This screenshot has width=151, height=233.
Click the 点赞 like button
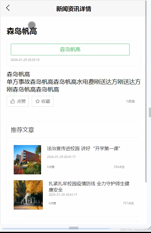[18, 101]
